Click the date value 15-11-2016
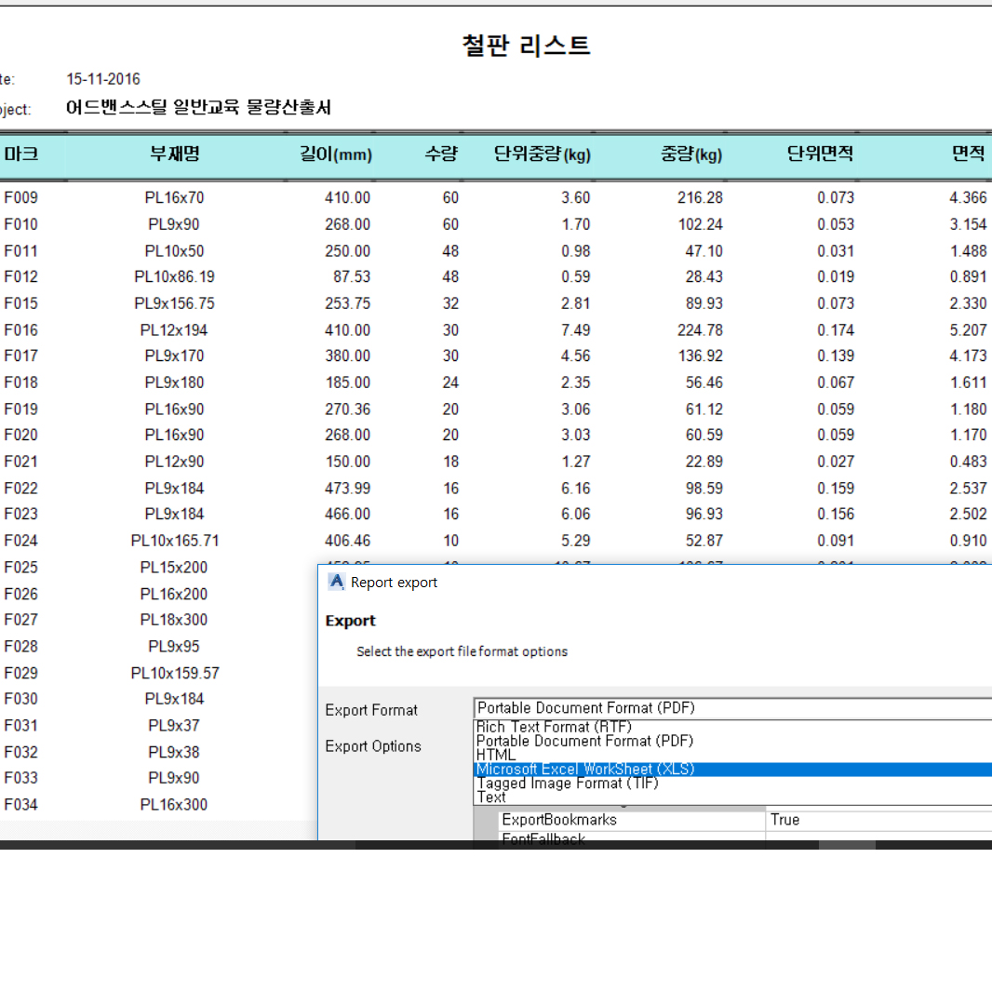 click(x=103, y=79)
